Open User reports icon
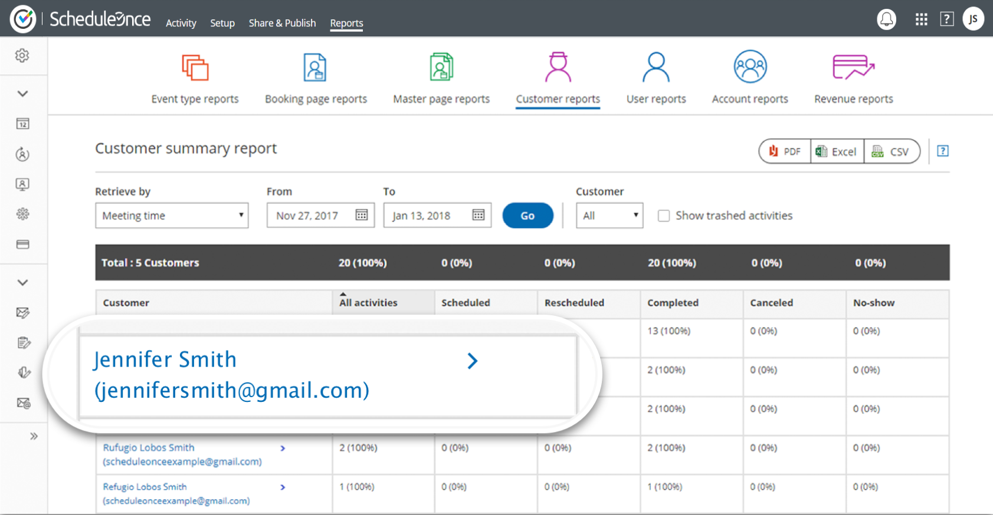This screenshot has height=515, width=993. pyautogui.click(x=656, y=68)
